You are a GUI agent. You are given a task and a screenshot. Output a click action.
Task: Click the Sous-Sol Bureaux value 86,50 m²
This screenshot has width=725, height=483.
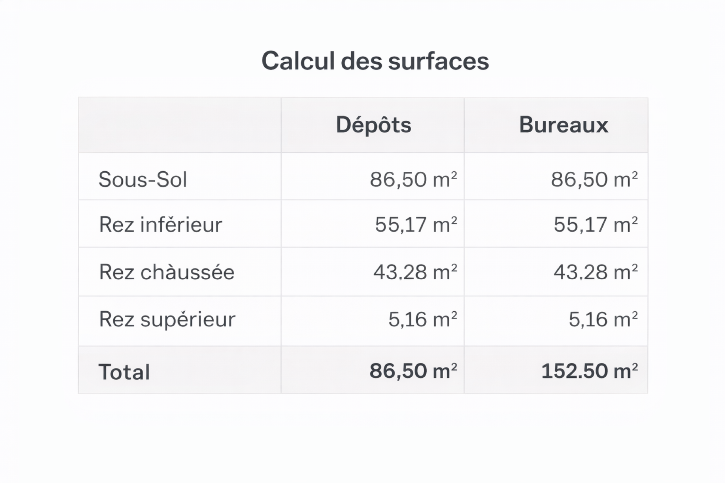(x=594, y=179)
